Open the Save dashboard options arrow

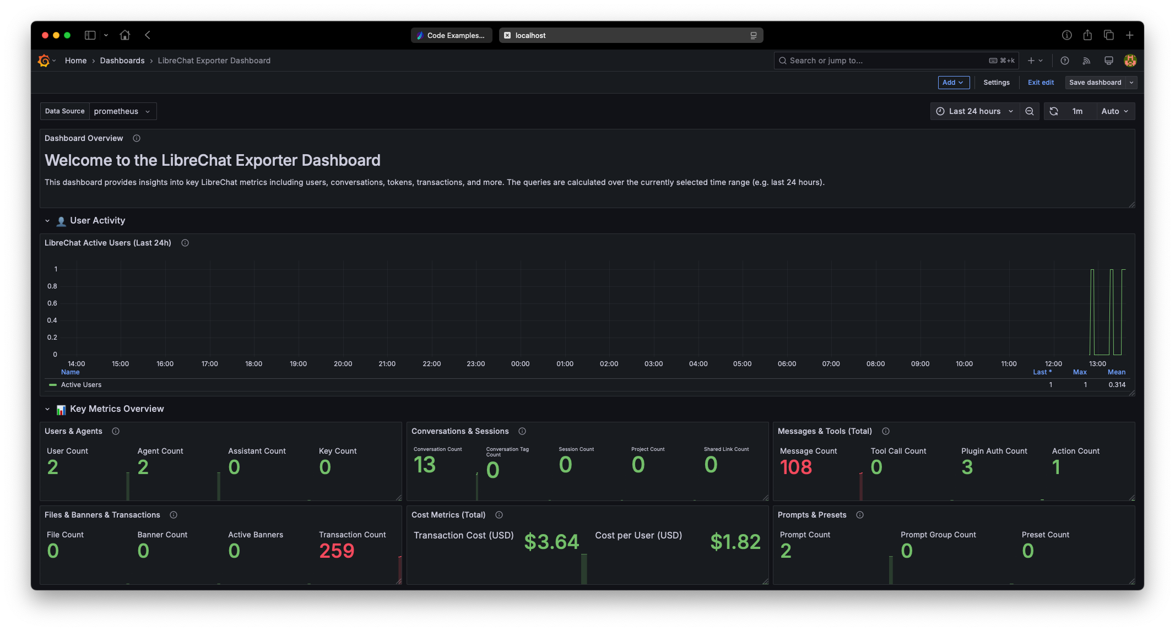[x=1131, y=83]
